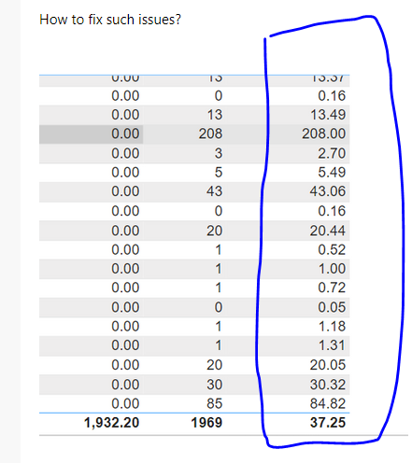Select the 208.00 value cell

click(x=323, y=134)
